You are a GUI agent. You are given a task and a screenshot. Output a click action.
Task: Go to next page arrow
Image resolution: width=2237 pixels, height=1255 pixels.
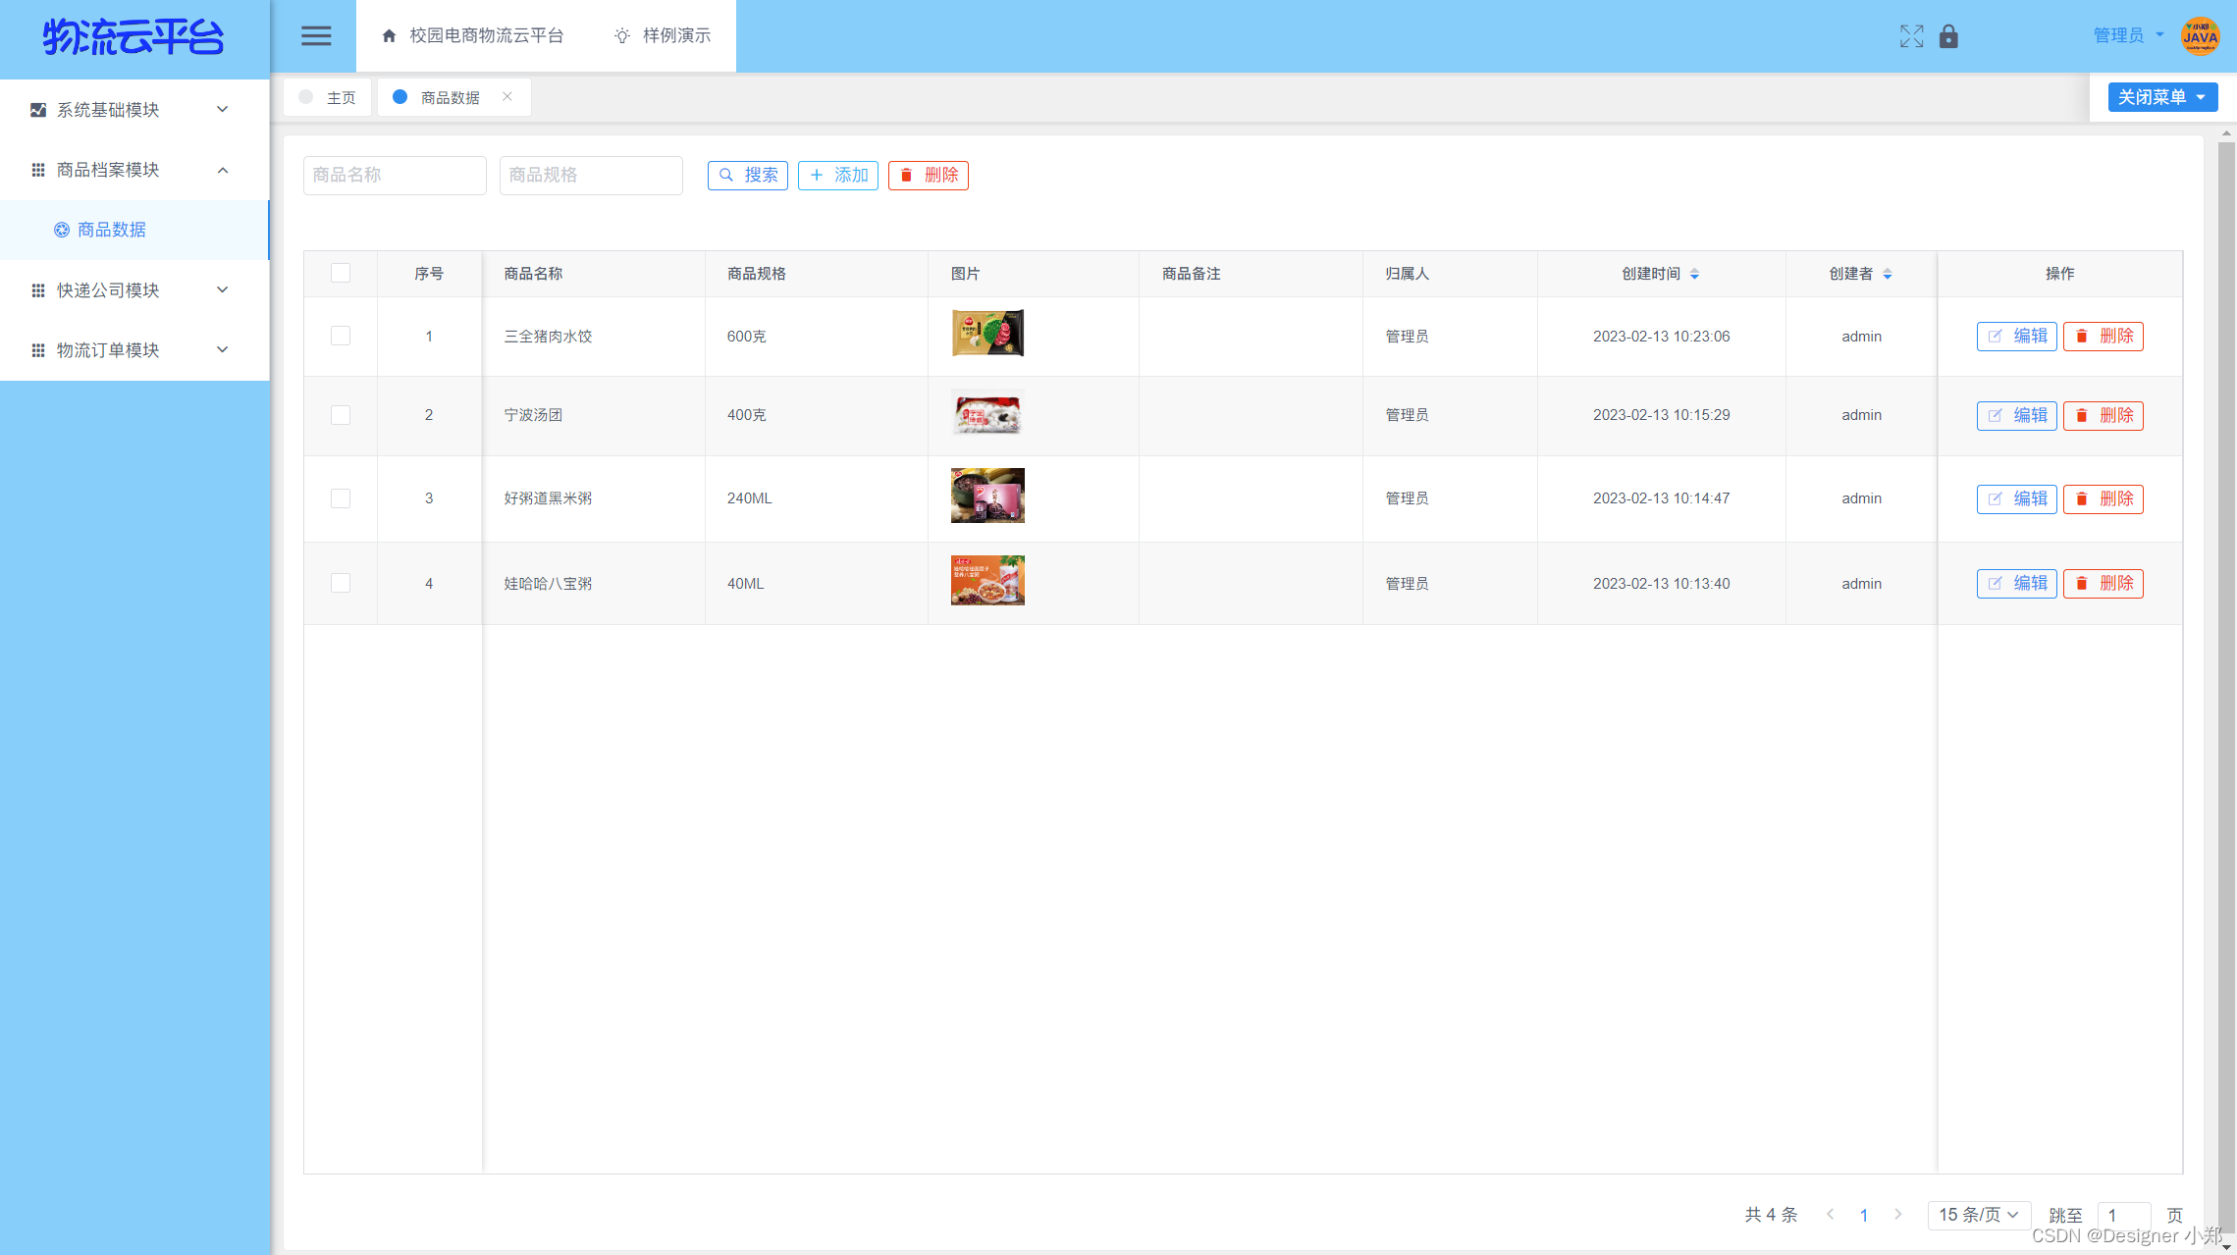1897,1214
